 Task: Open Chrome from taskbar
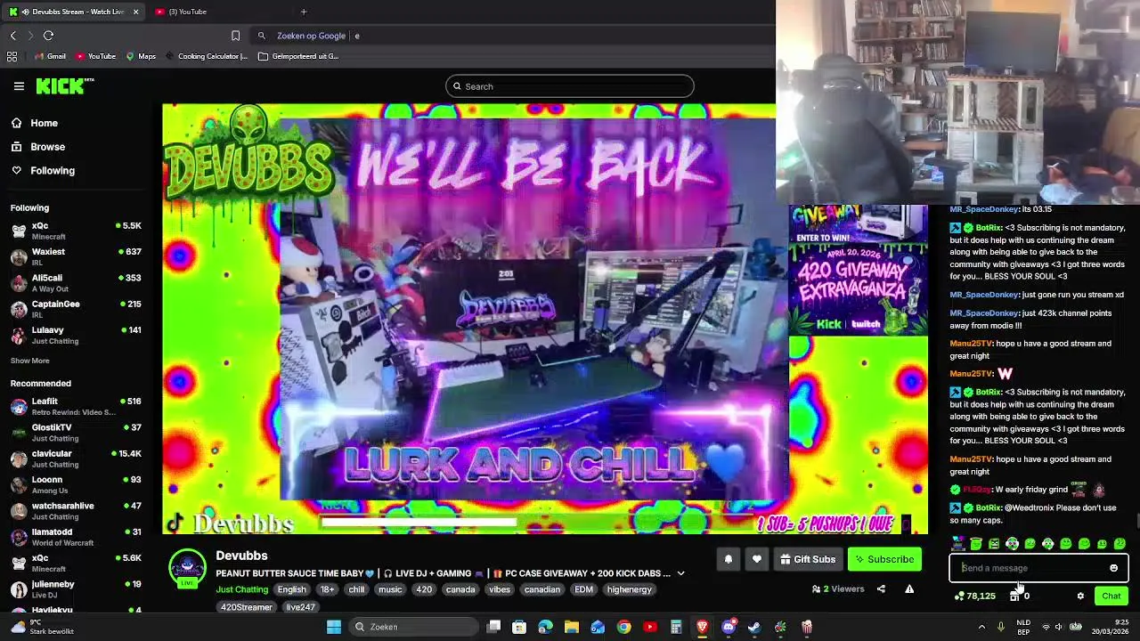click(624, 627)
